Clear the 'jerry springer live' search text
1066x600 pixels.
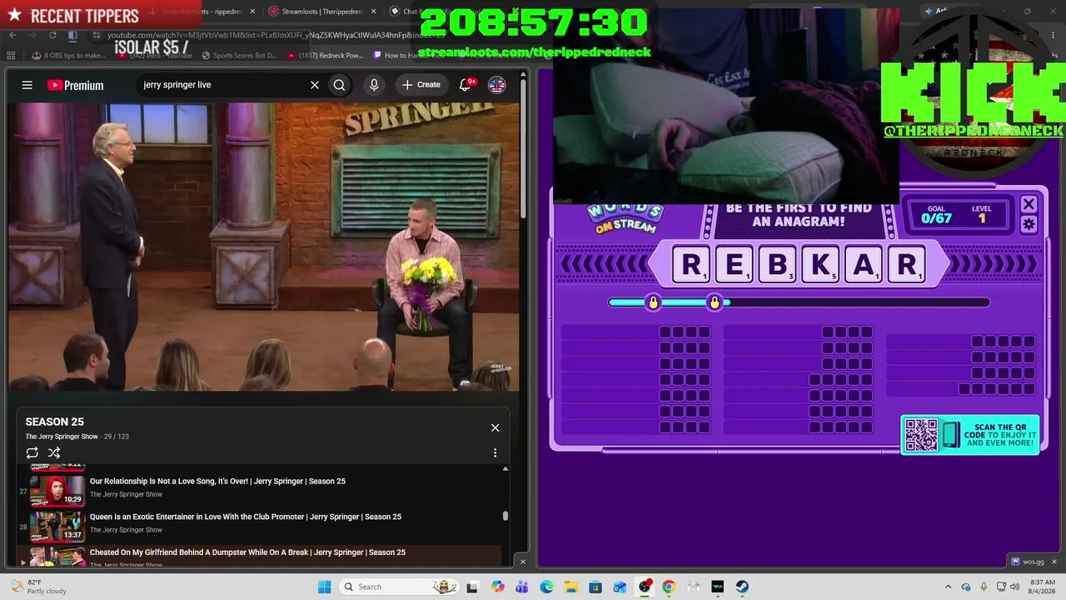pos(315,85)
